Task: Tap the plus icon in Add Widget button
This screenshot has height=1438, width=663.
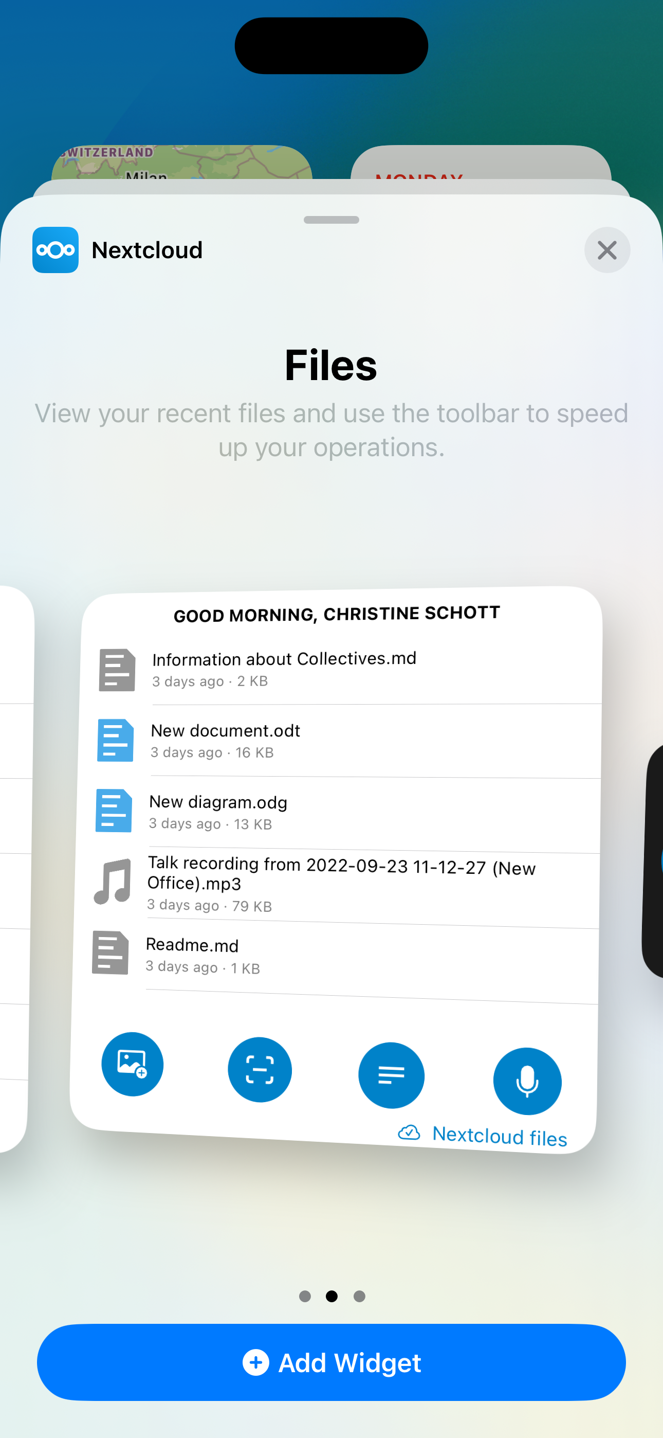Action: click(x=255, y=1362)
